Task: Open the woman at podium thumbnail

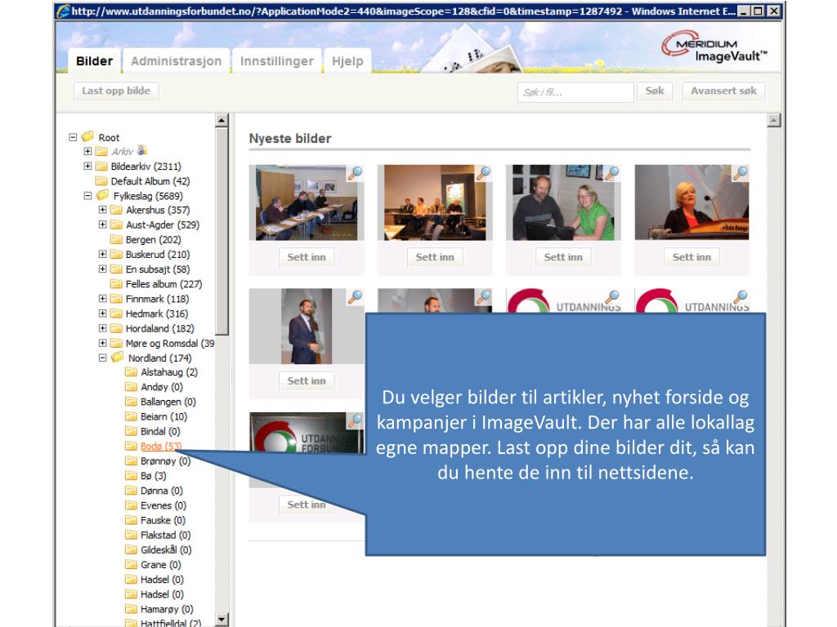Action: [692, 202]
